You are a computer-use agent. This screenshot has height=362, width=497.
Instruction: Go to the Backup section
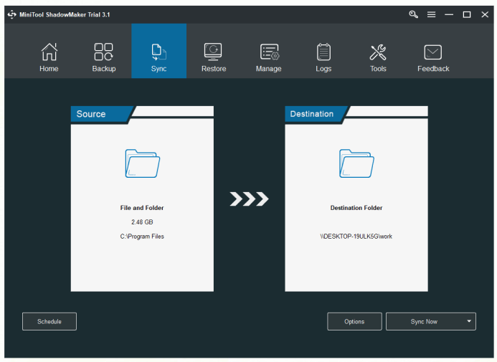(x=103, y=52)
